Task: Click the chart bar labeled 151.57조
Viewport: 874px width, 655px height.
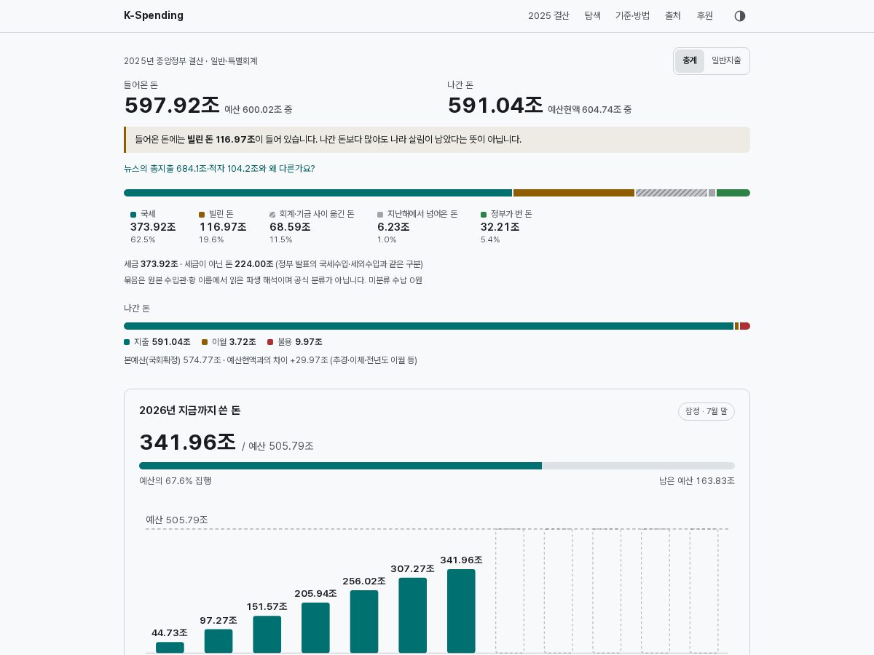Action: pyautogui.click(x=267, y=634)
